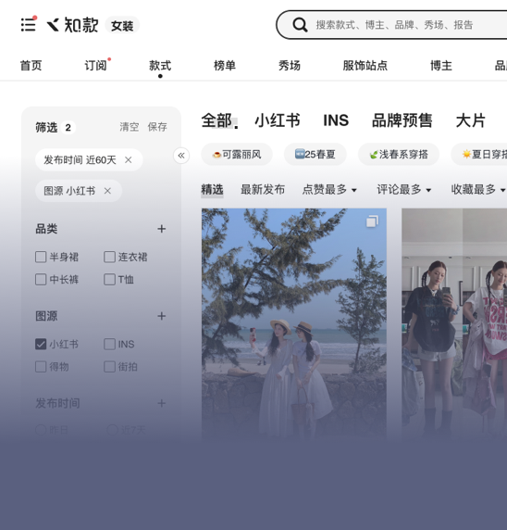The image size is (507, 530).
Task: Expand 品类 options with plus icon
Action: coord(162,229)
